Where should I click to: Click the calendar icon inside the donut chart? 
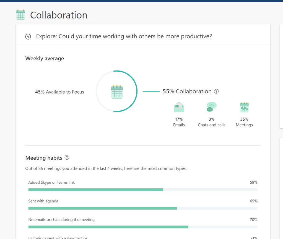tap(116, 92)
